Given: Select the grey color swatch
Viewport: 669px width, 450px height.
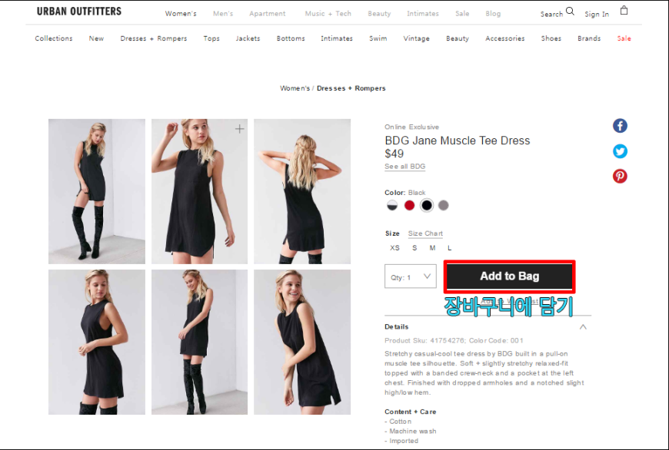Looking at the screenshot, I should tap(444, 205).
